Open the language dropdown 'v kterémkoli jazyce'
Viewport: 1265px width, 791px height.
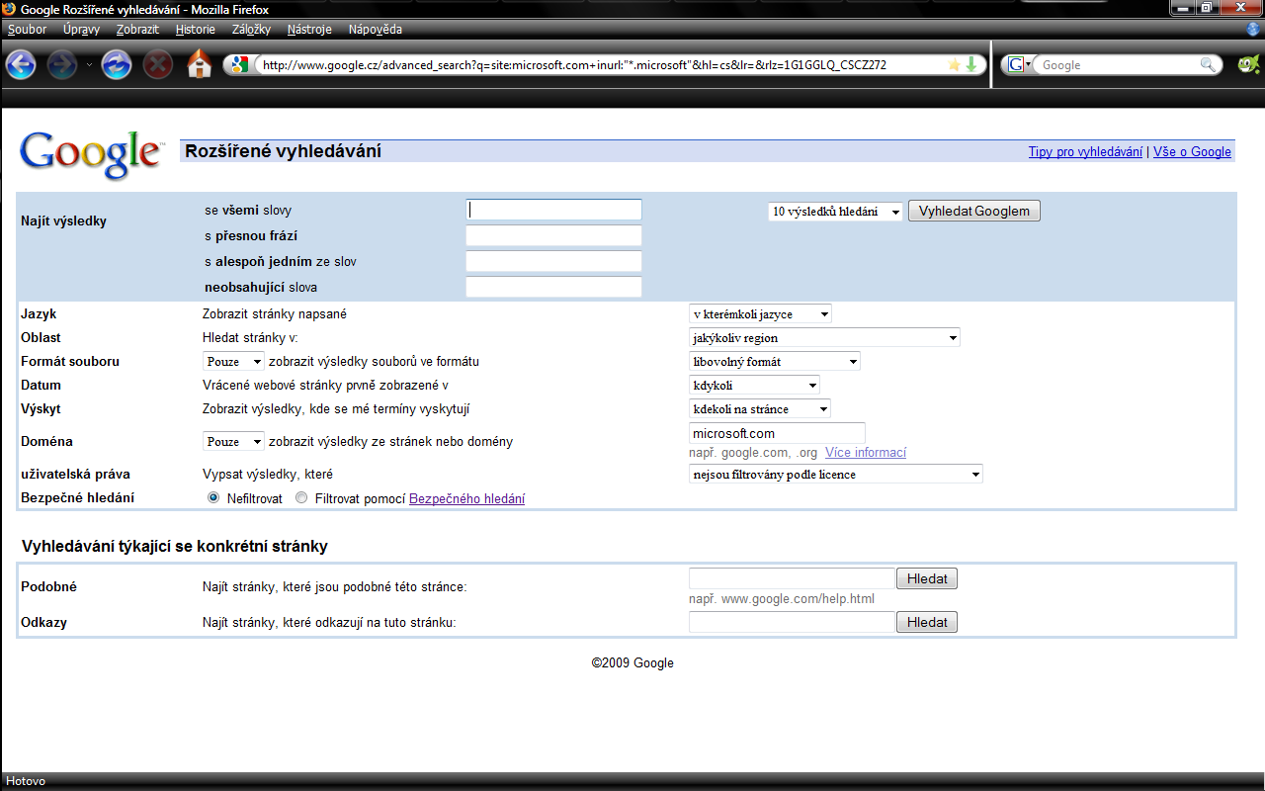pos(760,314)
